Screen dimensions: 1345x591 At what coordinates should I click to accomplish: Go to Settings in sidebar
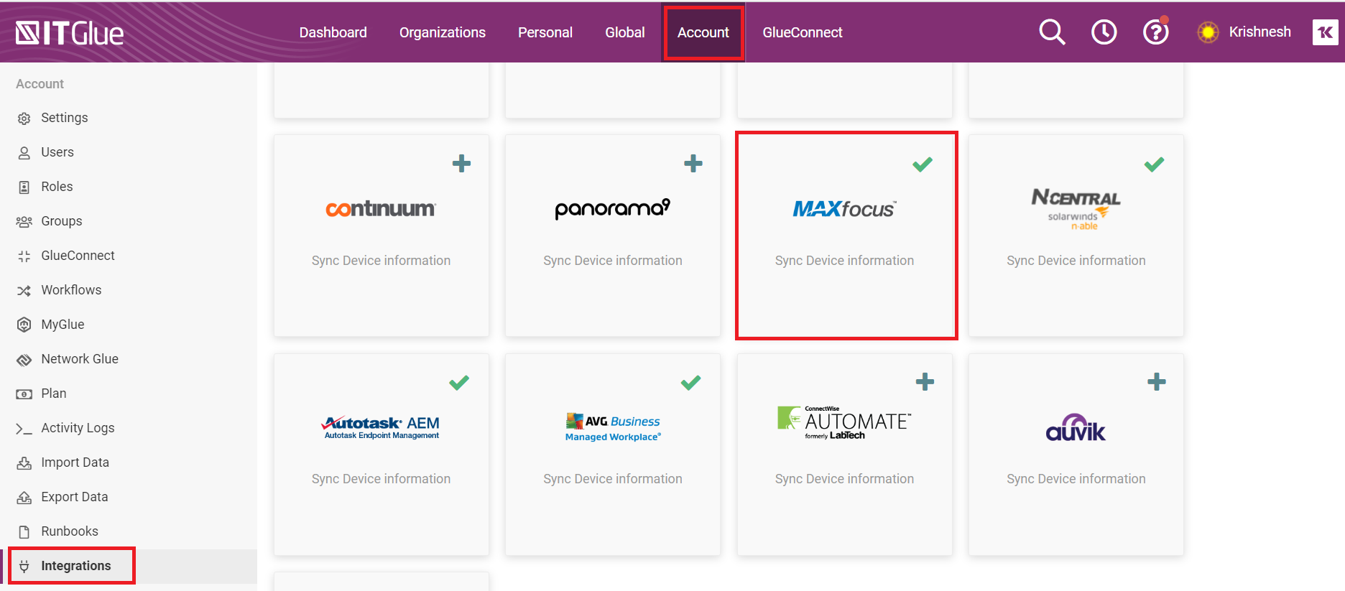[65, 118]
